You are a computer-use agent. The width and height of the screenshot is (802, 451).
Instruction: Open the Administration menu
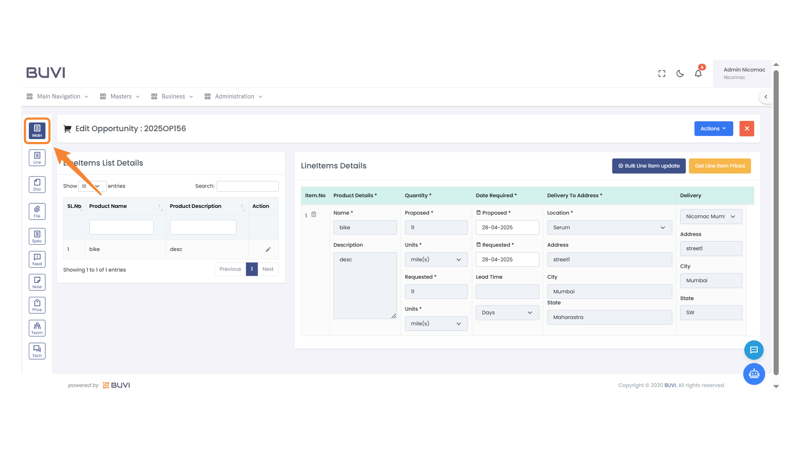tap(234, 96)
